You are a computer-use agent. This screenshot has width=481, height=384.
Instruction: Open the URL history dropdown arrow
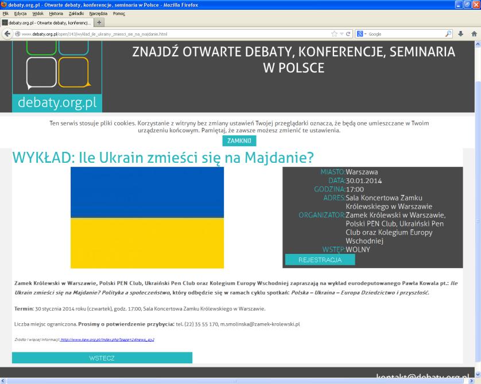(x=342, y=34)
